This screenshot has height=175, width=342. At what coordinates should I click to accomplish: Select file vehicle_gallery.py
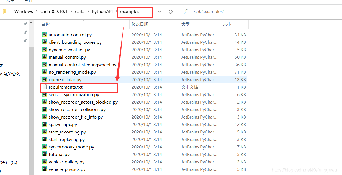66,162
